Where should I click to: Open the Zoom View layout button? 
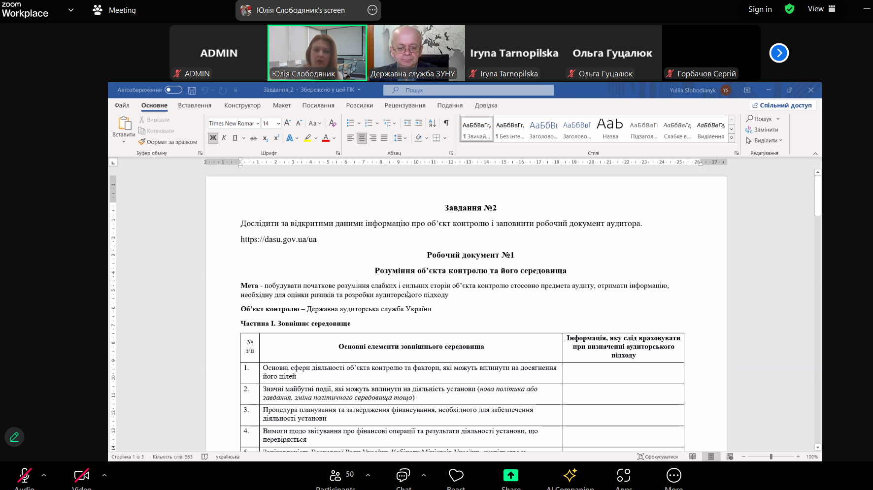pyautogui.click(x=821, y=9)
